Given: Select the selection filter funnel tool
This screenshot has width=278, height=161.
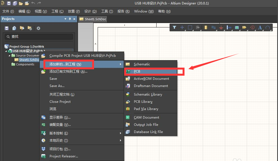Looking at the screenshot, I should 174,27.
